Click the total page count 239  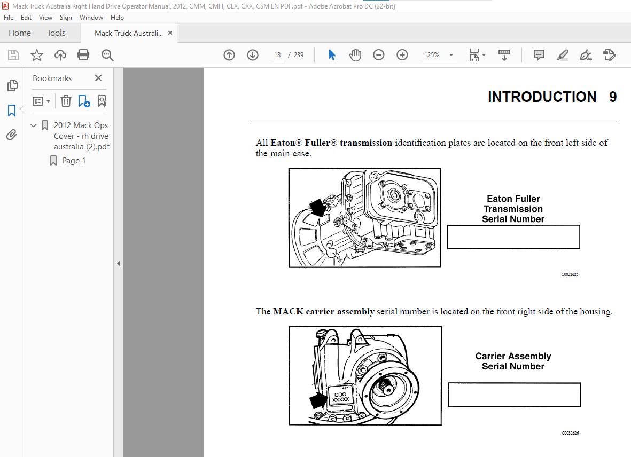click(299, 55)
